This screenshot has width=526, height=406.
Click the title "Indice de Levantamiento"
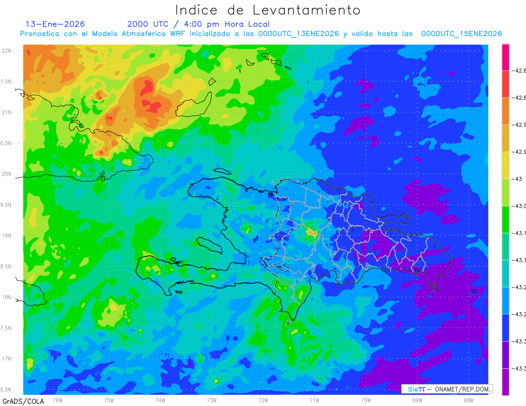click(x=268, y=10)
